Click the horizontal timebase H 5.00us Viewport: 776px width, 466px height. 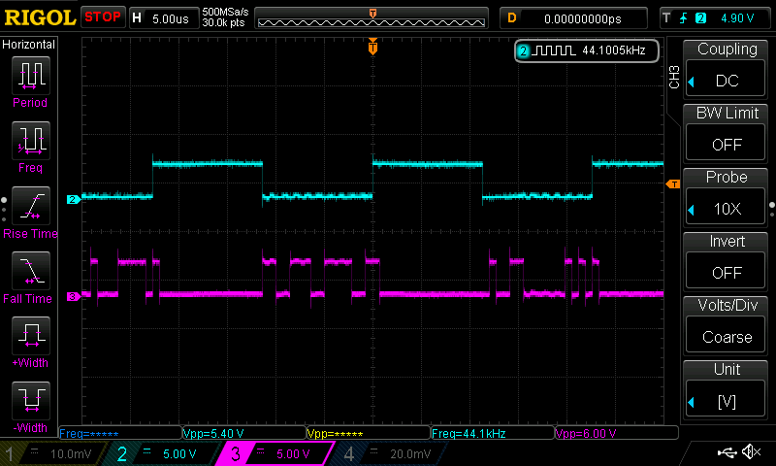point(163,18)
